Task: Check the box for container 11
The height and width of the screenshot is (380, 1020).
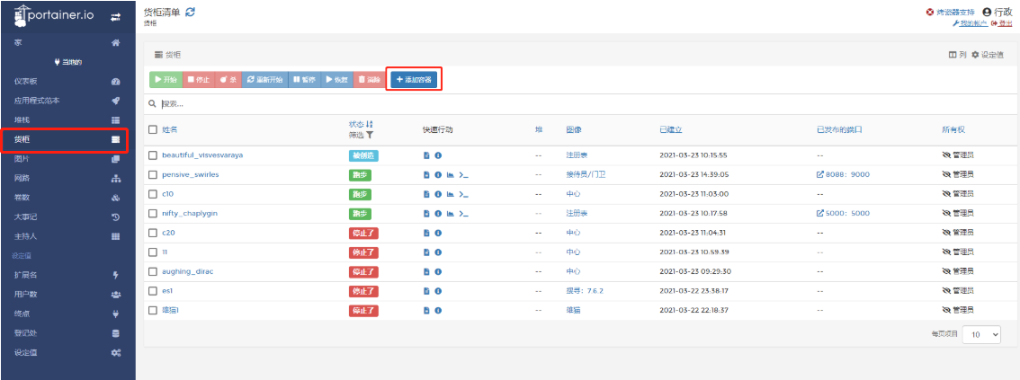Action: pos(153,252)
